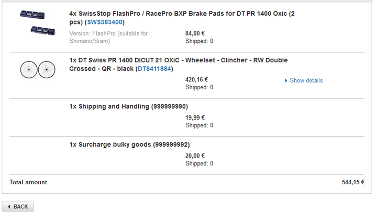The width and height of the screenshot is (377, 213).
Task: Click Shipped: 0 under the wheelset price
Action: (199, 87)
